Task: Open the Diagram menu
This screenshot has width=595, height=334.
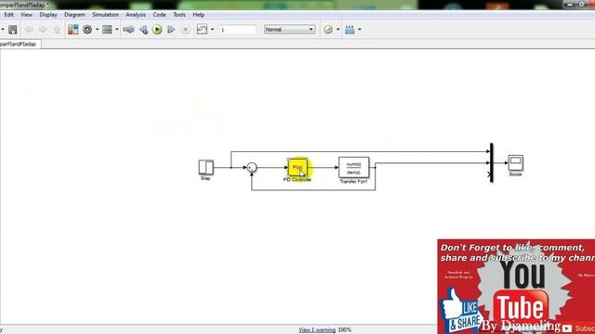Action: (x=74, y=15)
